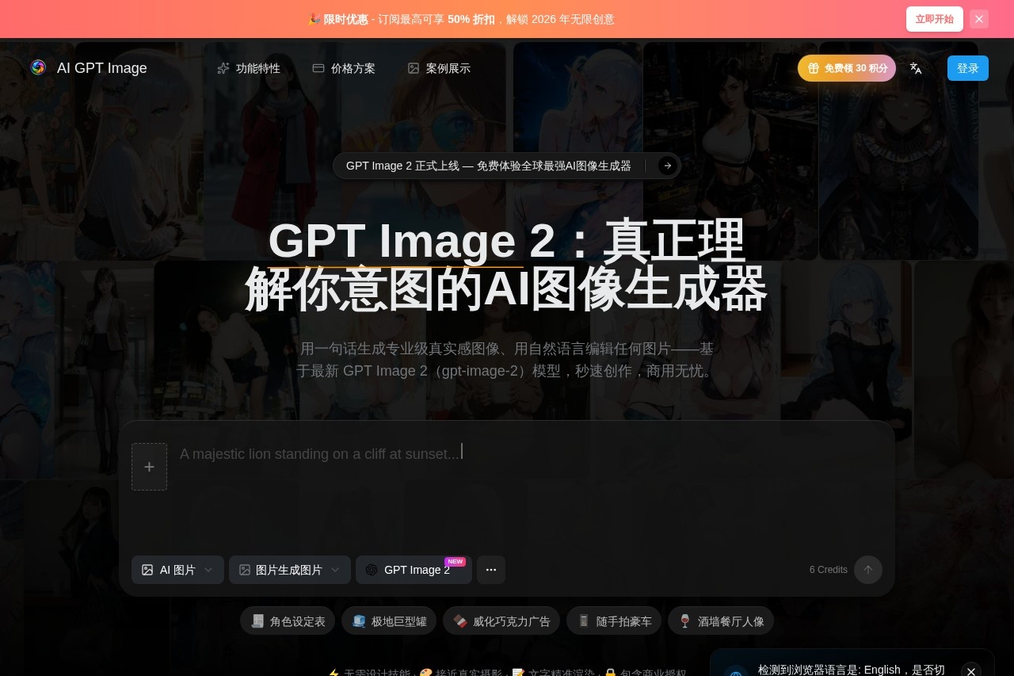Open the more options ellipsis button
The image size is (1014, 676).
click(x=491, y=570)
